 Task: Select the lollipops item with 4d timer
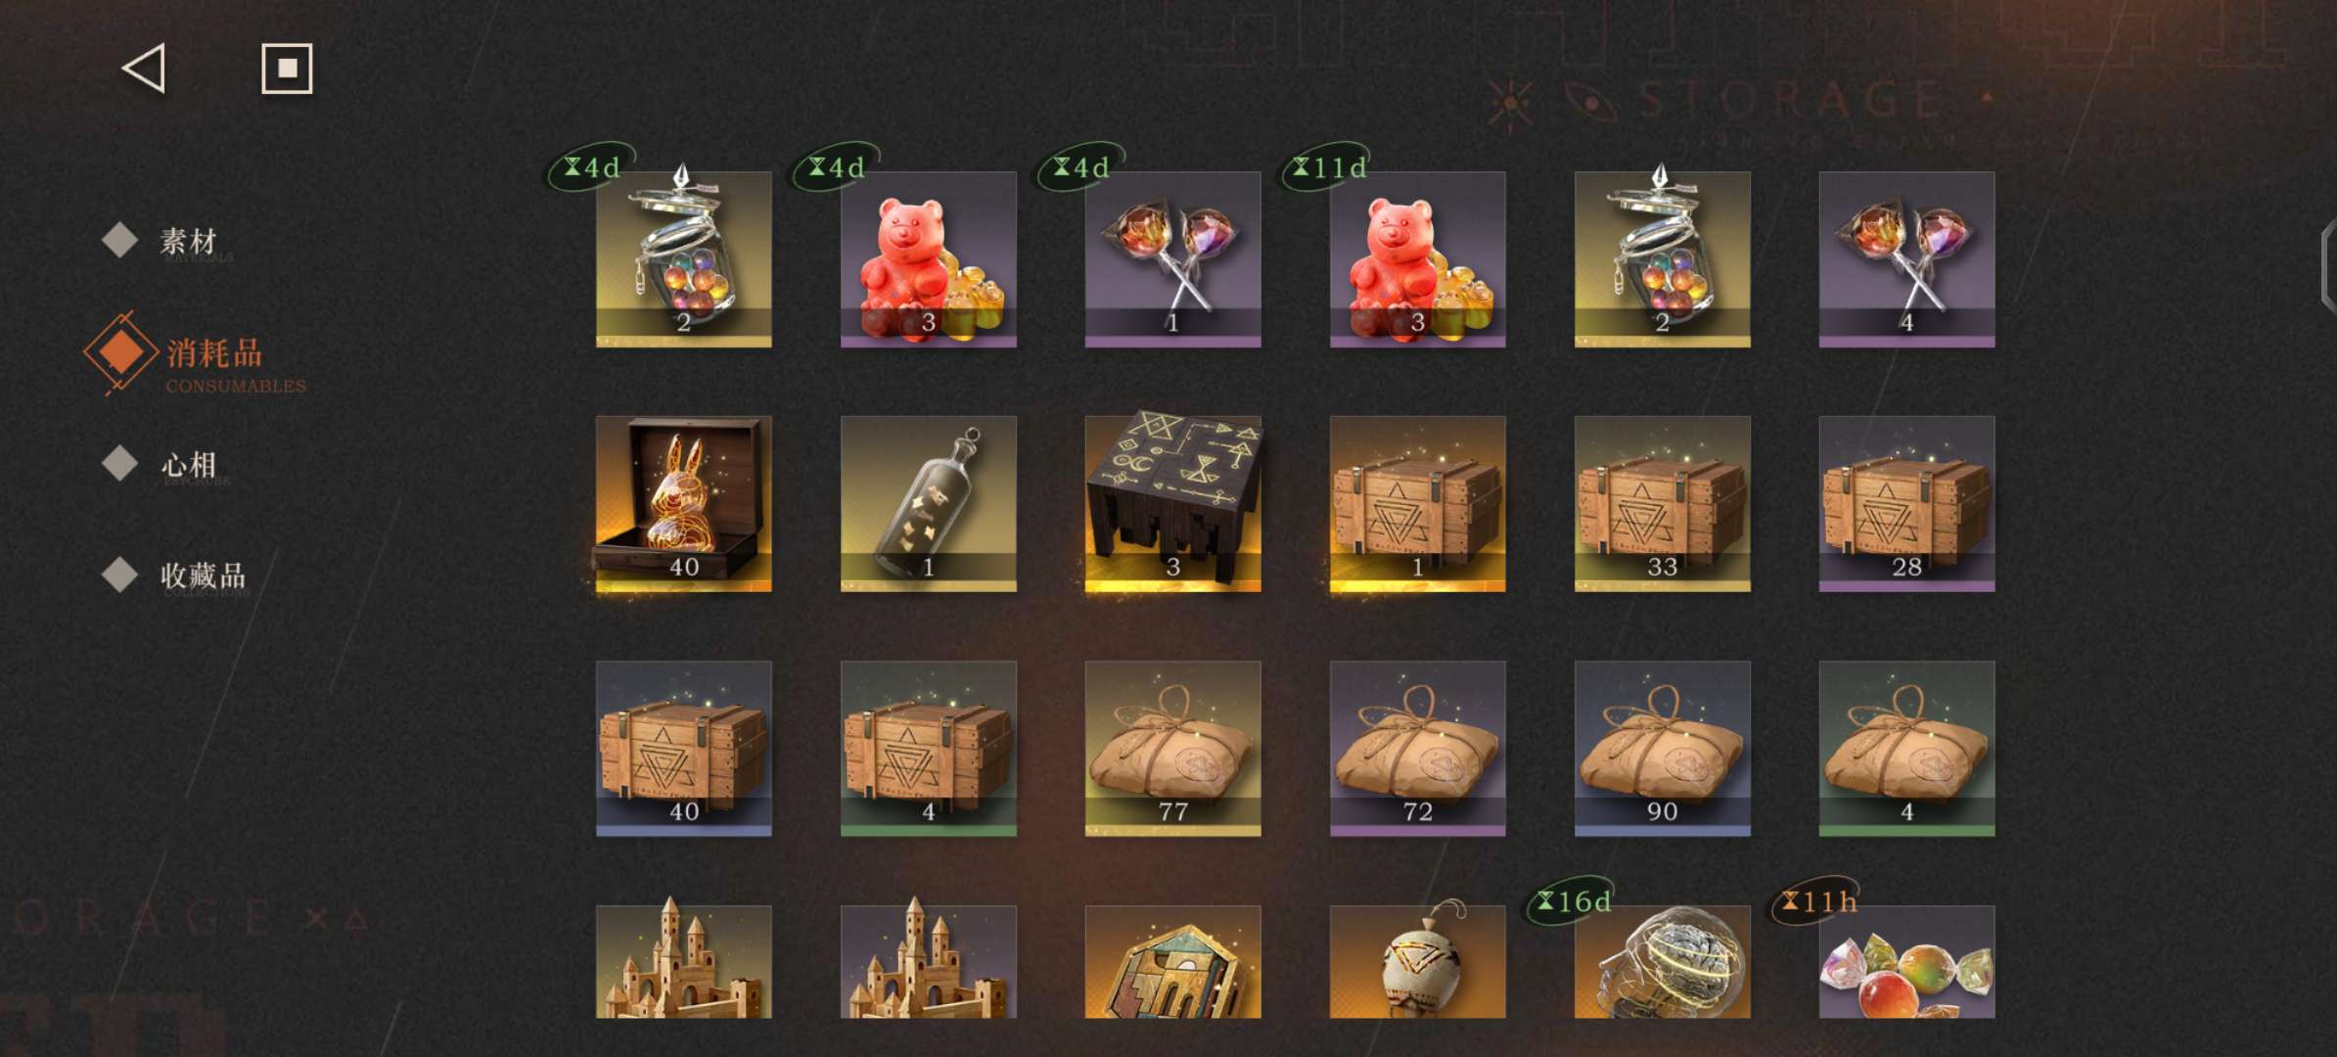(1172, 259)
